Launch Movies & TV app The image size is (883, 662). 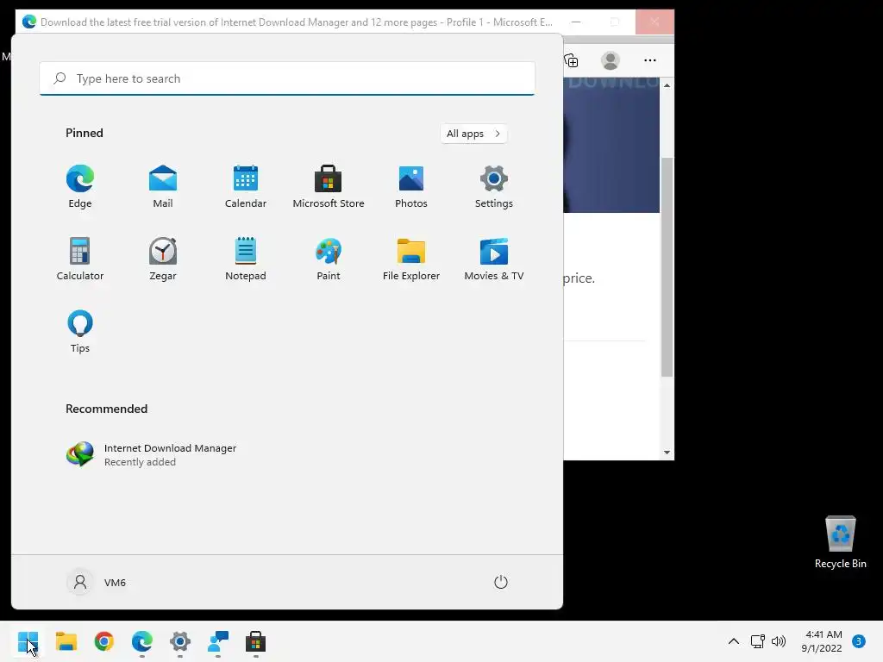(494, 259)
